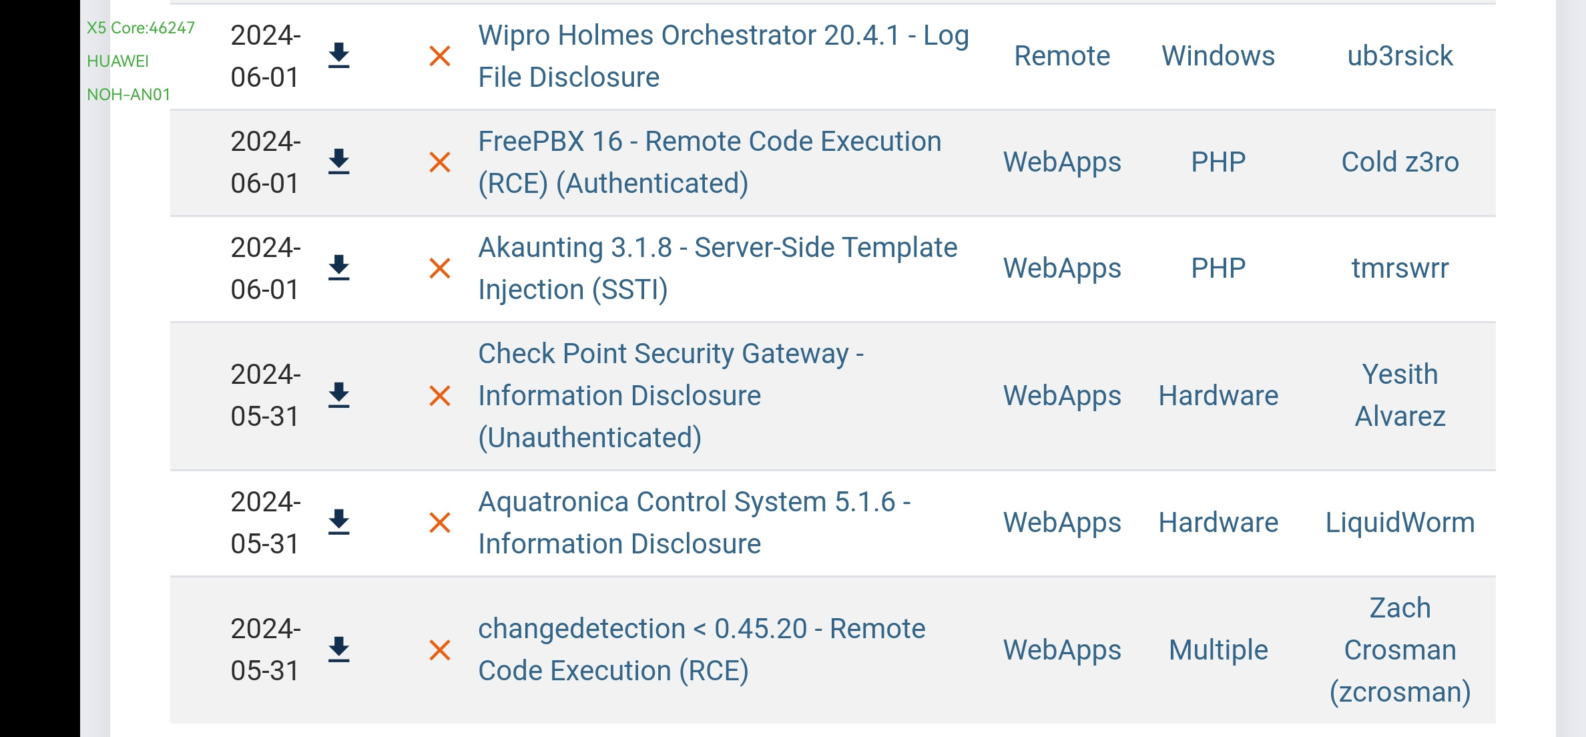Viewport: 1586px width, 737px height.
Task: View author ub3rsick's exploits
Action: coord(1400,56)
